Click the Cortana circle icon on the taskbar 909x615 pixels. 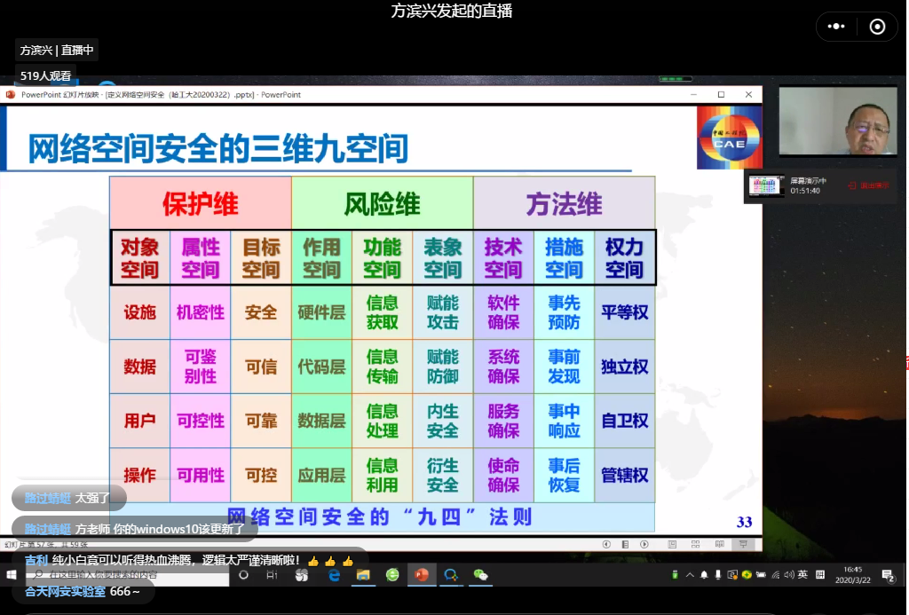244,576
